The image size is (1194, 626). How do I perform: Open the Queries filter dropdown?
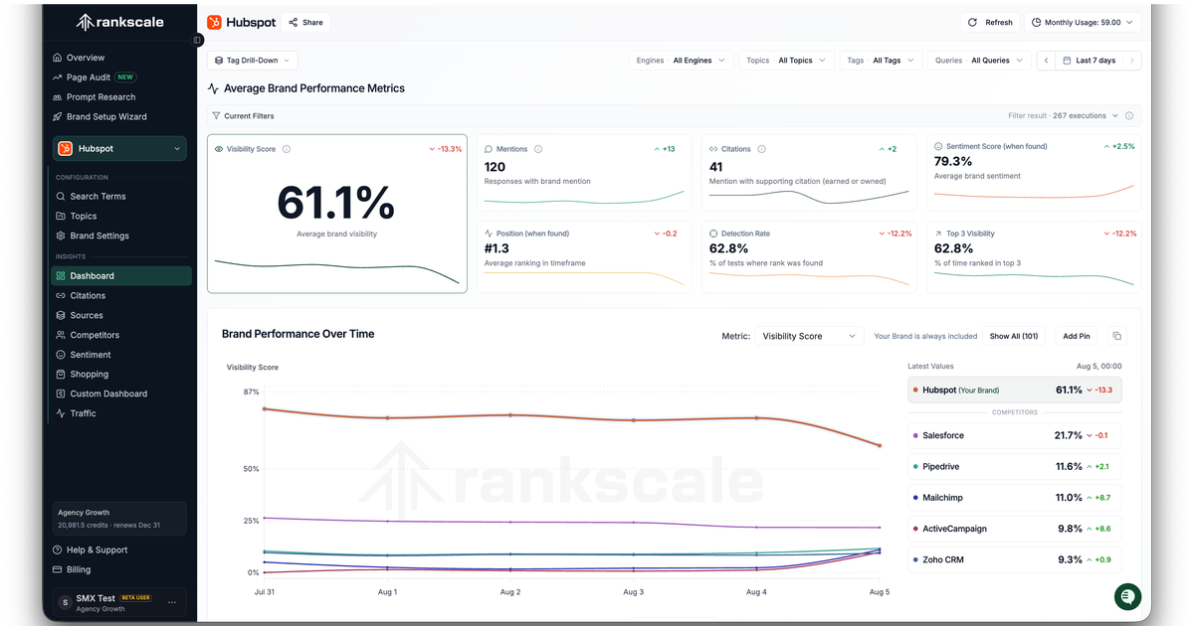tap(978, 61)
